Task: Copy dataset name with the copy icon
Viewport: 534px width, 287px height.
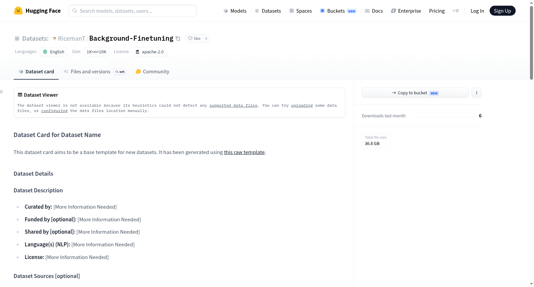Action: [x=178, y=39]
